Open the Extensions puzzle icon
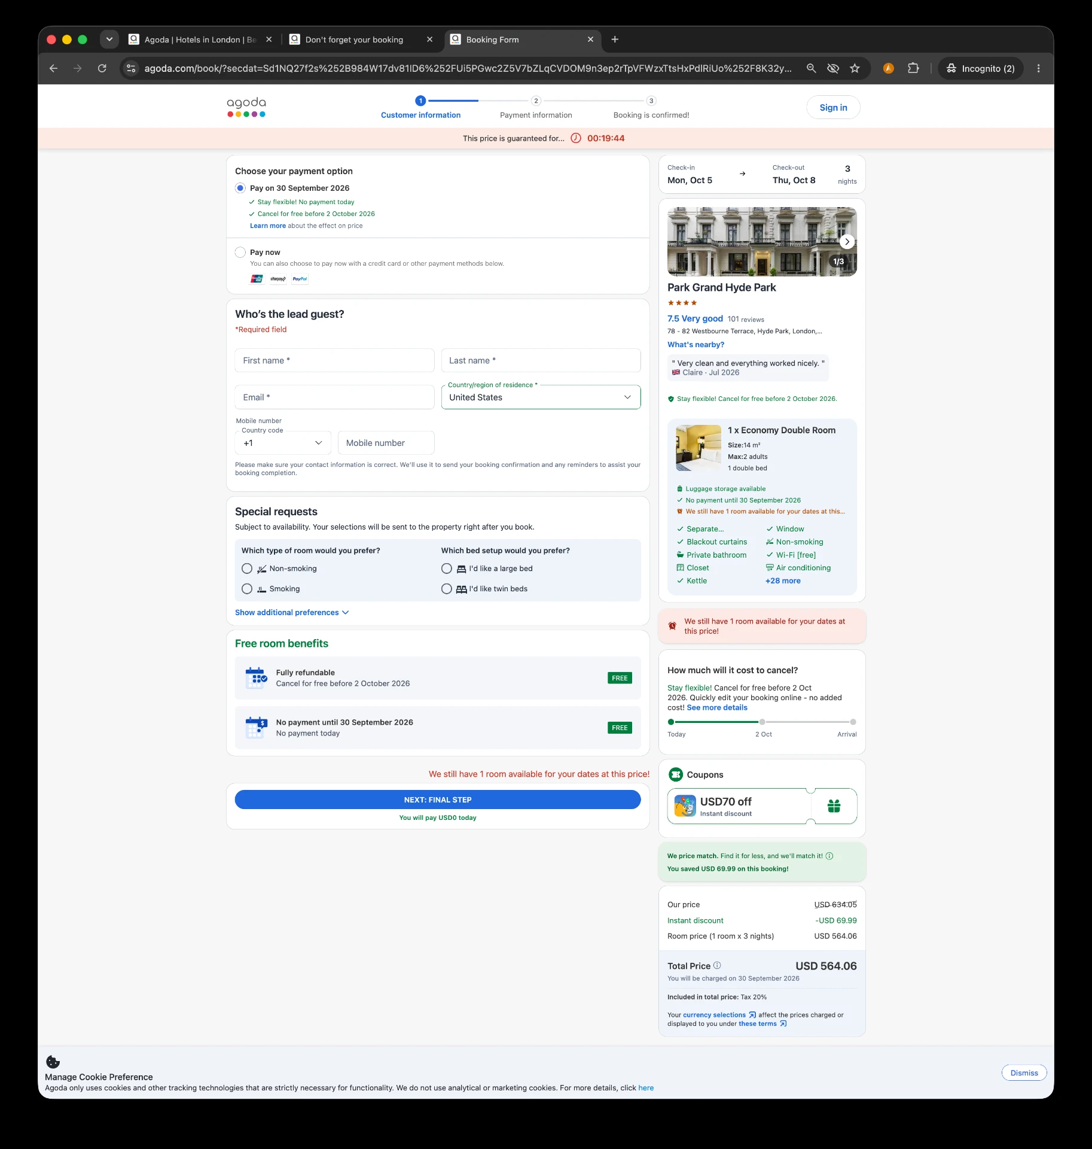 click(x=913, y=68)
